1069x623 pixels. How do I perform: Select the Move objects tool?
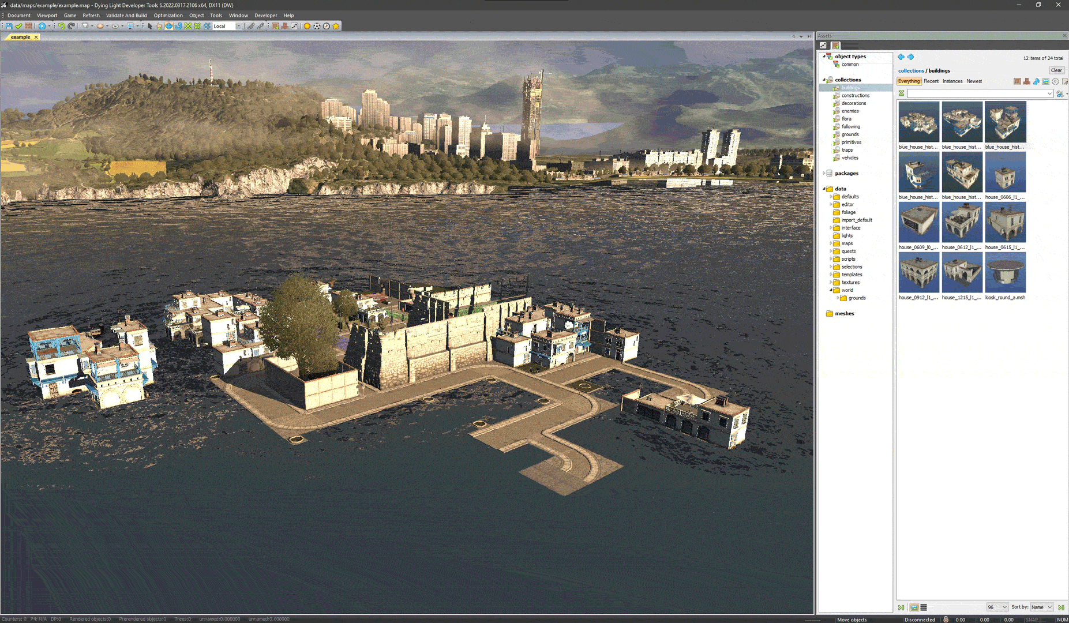pyautogui.click(x=169, y=26)
